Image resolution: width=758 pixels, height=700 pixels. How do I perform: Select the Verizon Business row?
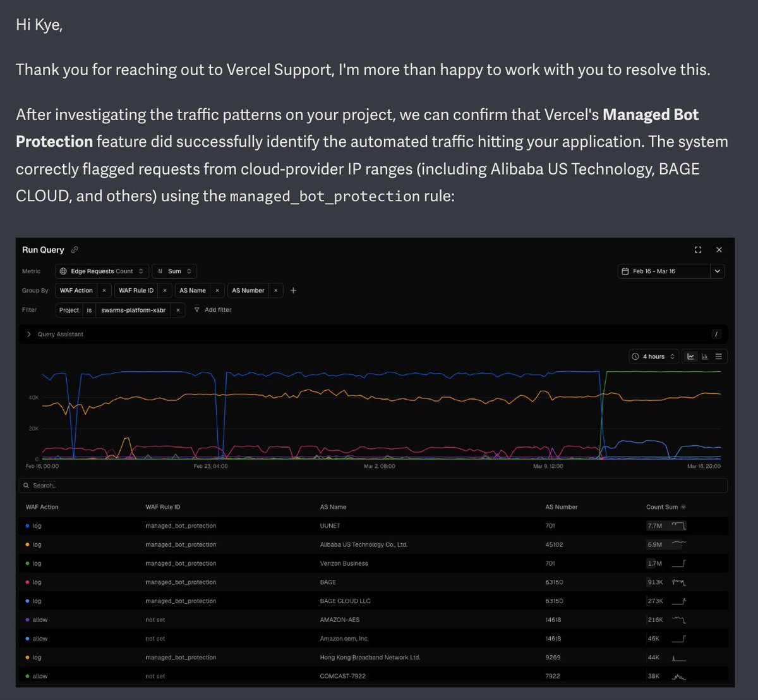[373, 563]
